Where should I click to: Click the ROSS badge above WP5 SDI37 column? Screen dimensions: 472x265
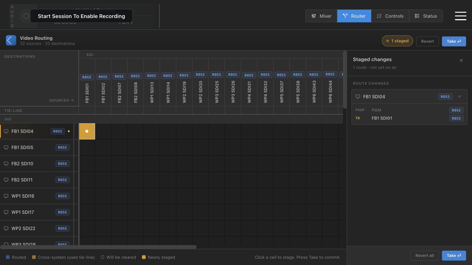[x=281, y=75]
